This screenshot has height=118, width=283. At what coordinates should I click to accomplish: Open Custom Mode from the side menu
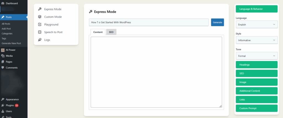coord(53,17)
